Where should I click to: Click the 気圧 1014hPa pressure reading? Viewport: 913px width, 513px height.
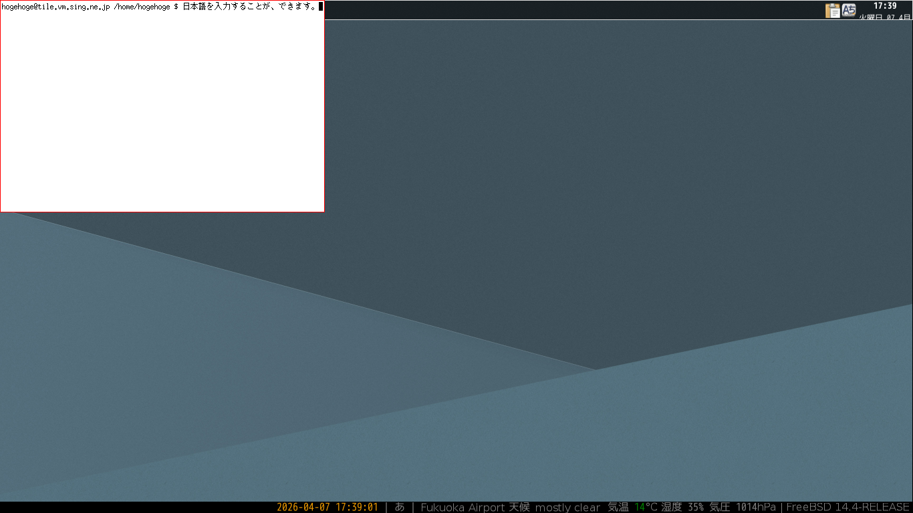(743, 507)
